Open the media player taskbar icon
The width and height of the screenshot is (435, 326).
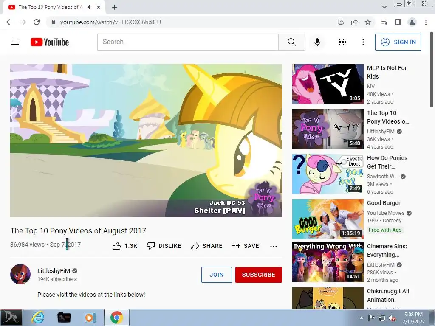coord(90,318)
